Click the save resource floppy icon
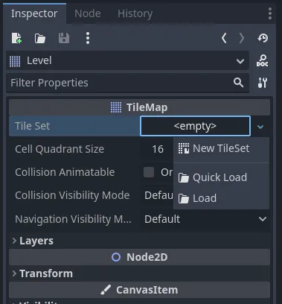The width and height of the screenshot is (282, 304). click(x=64, y=38)
